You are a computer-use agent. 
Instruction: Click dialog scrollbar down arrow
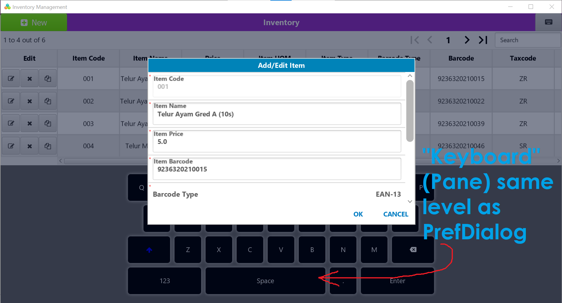tap(410, 201)
